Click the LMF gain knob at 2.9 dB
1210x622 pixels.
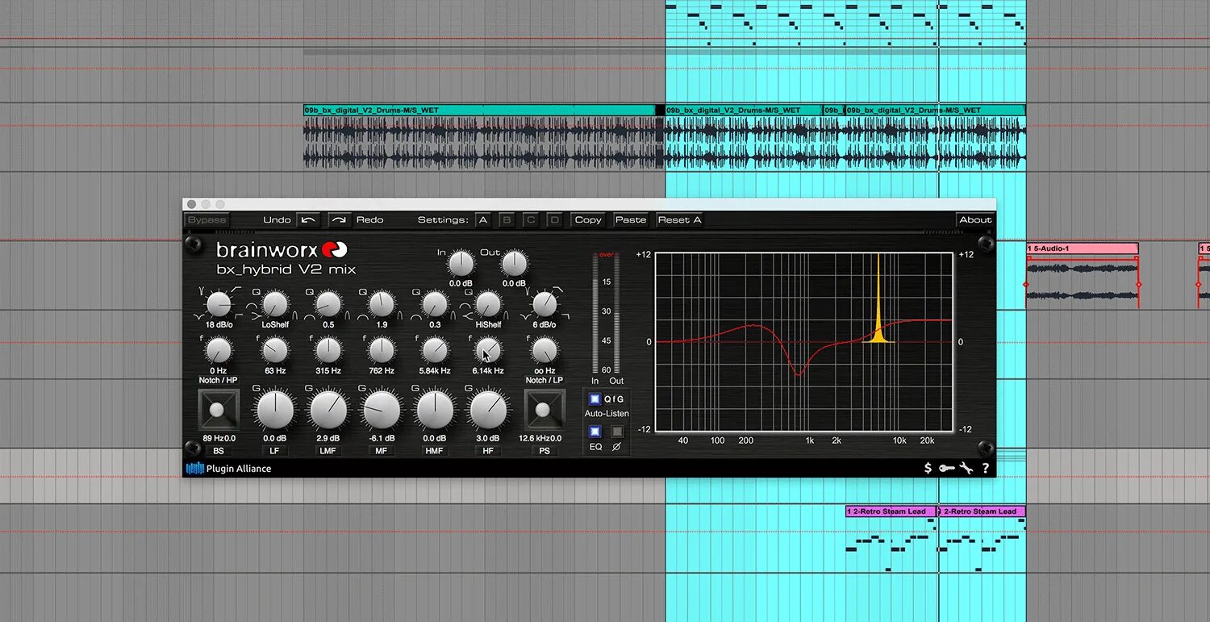(x=328, y=410)
